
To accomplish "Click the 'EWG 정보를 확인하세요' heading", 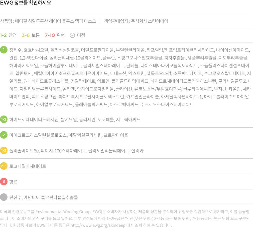I will coord(26,3).
